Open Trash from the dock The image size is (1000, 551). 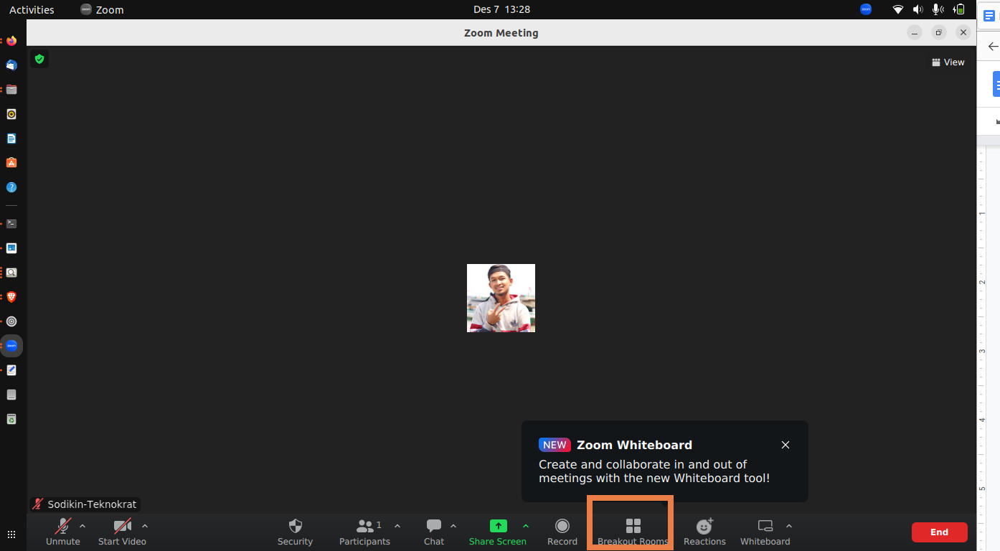click(x=11, y=419)
